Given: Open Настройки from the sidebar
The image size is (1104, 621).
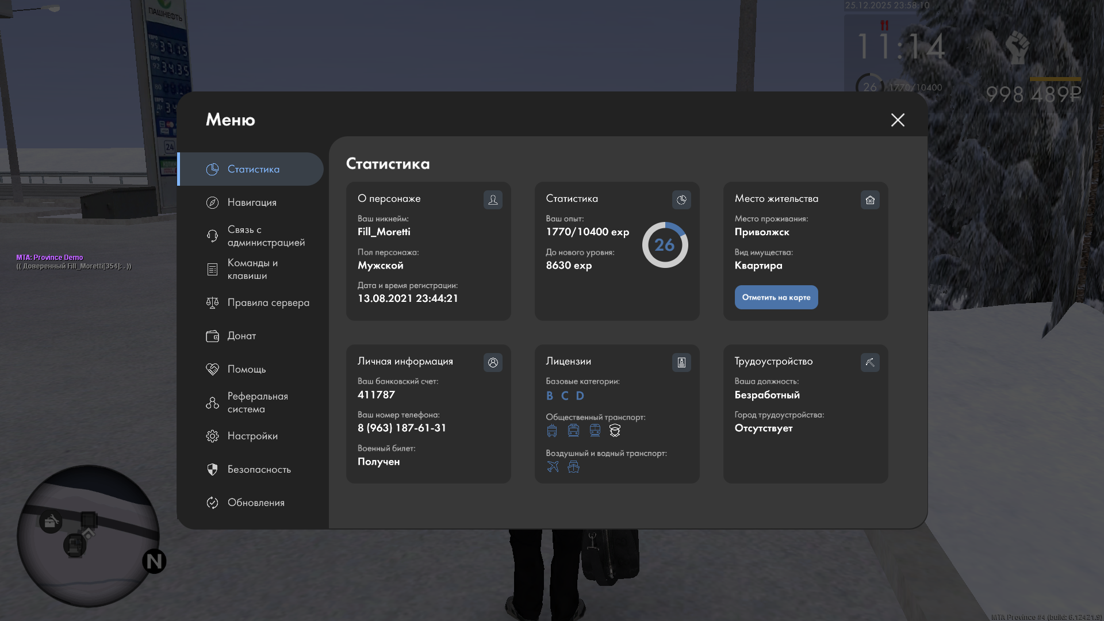Looking at the screenshot, I should pyautogui.click(x=252, y=436).
